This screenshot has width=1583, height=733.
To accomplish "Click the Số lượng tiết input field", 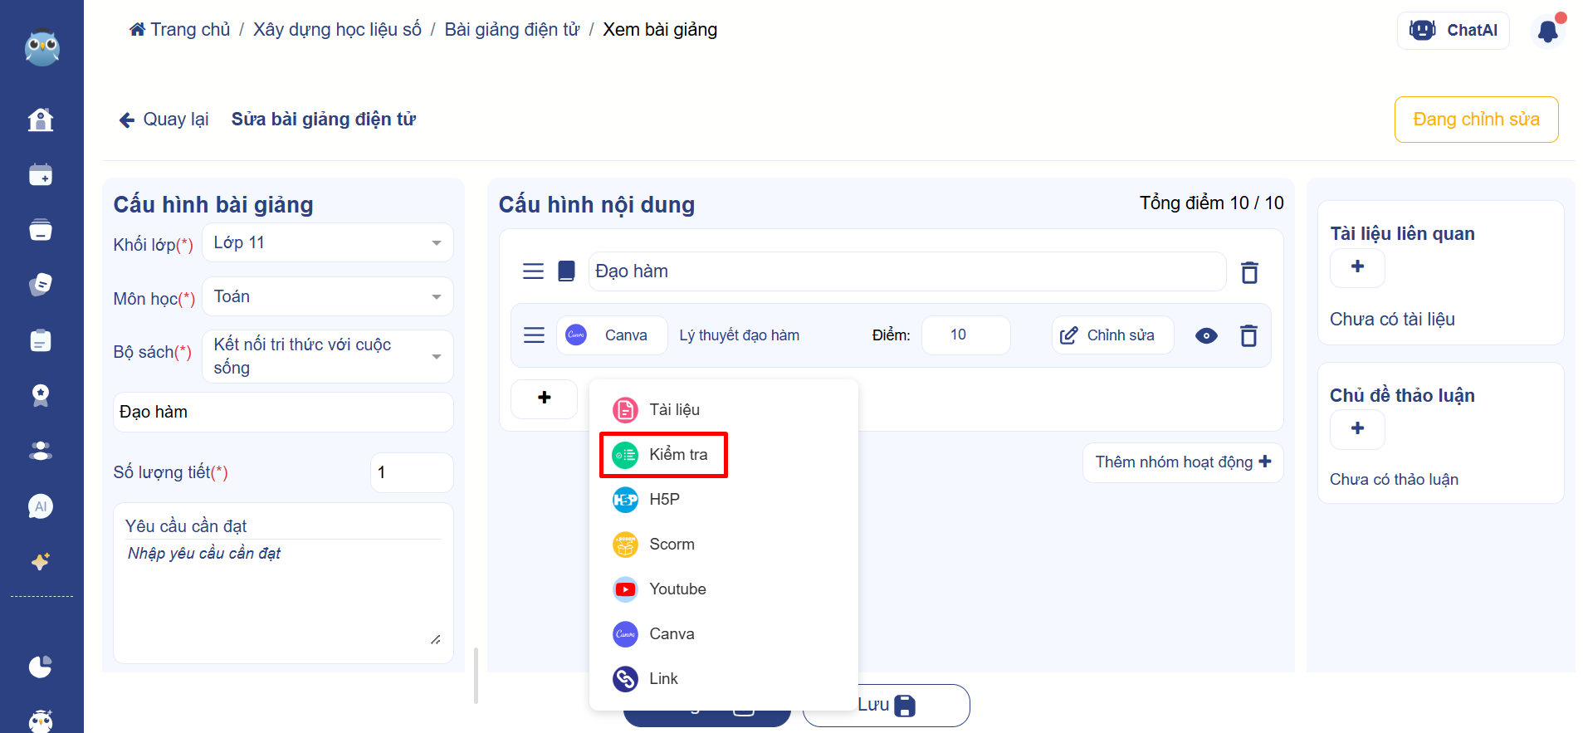I will point(411,472).
